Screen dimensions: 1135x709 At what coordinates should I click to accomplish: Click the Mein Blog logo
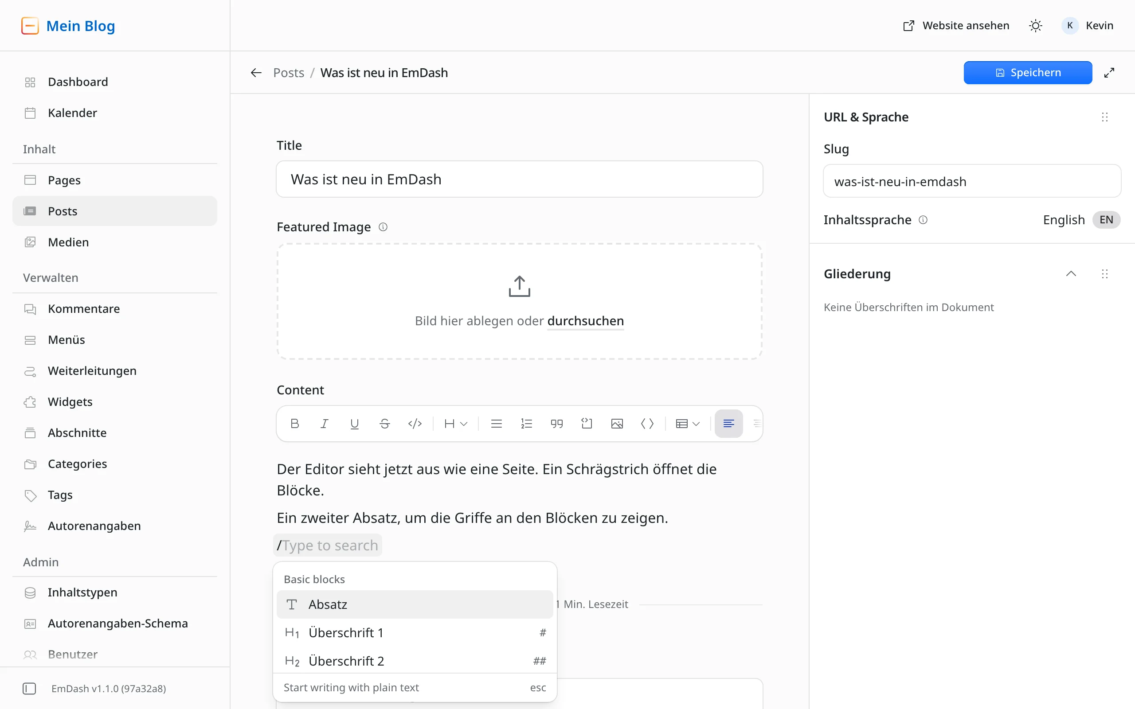click(x=68, y=26)
